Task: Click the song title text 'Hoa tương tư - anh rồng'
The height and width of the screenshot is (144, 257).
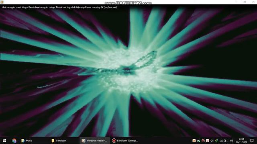Action: point(14,7)
